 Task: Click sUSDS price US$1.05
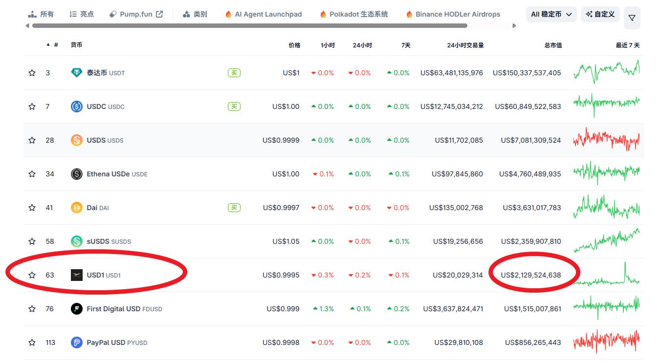[x=286, y=241]
